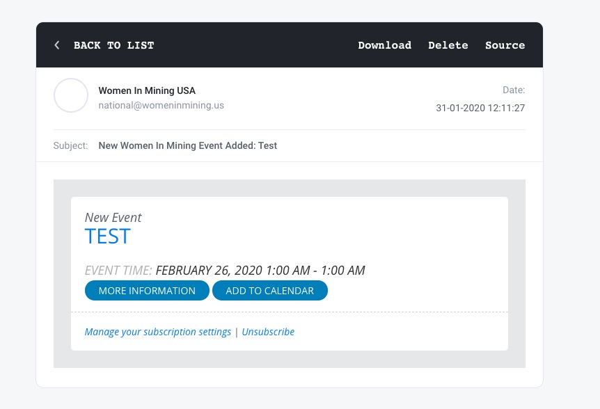
Task: Click the sender's circular avatar placeholder
Action: (71, 95)
